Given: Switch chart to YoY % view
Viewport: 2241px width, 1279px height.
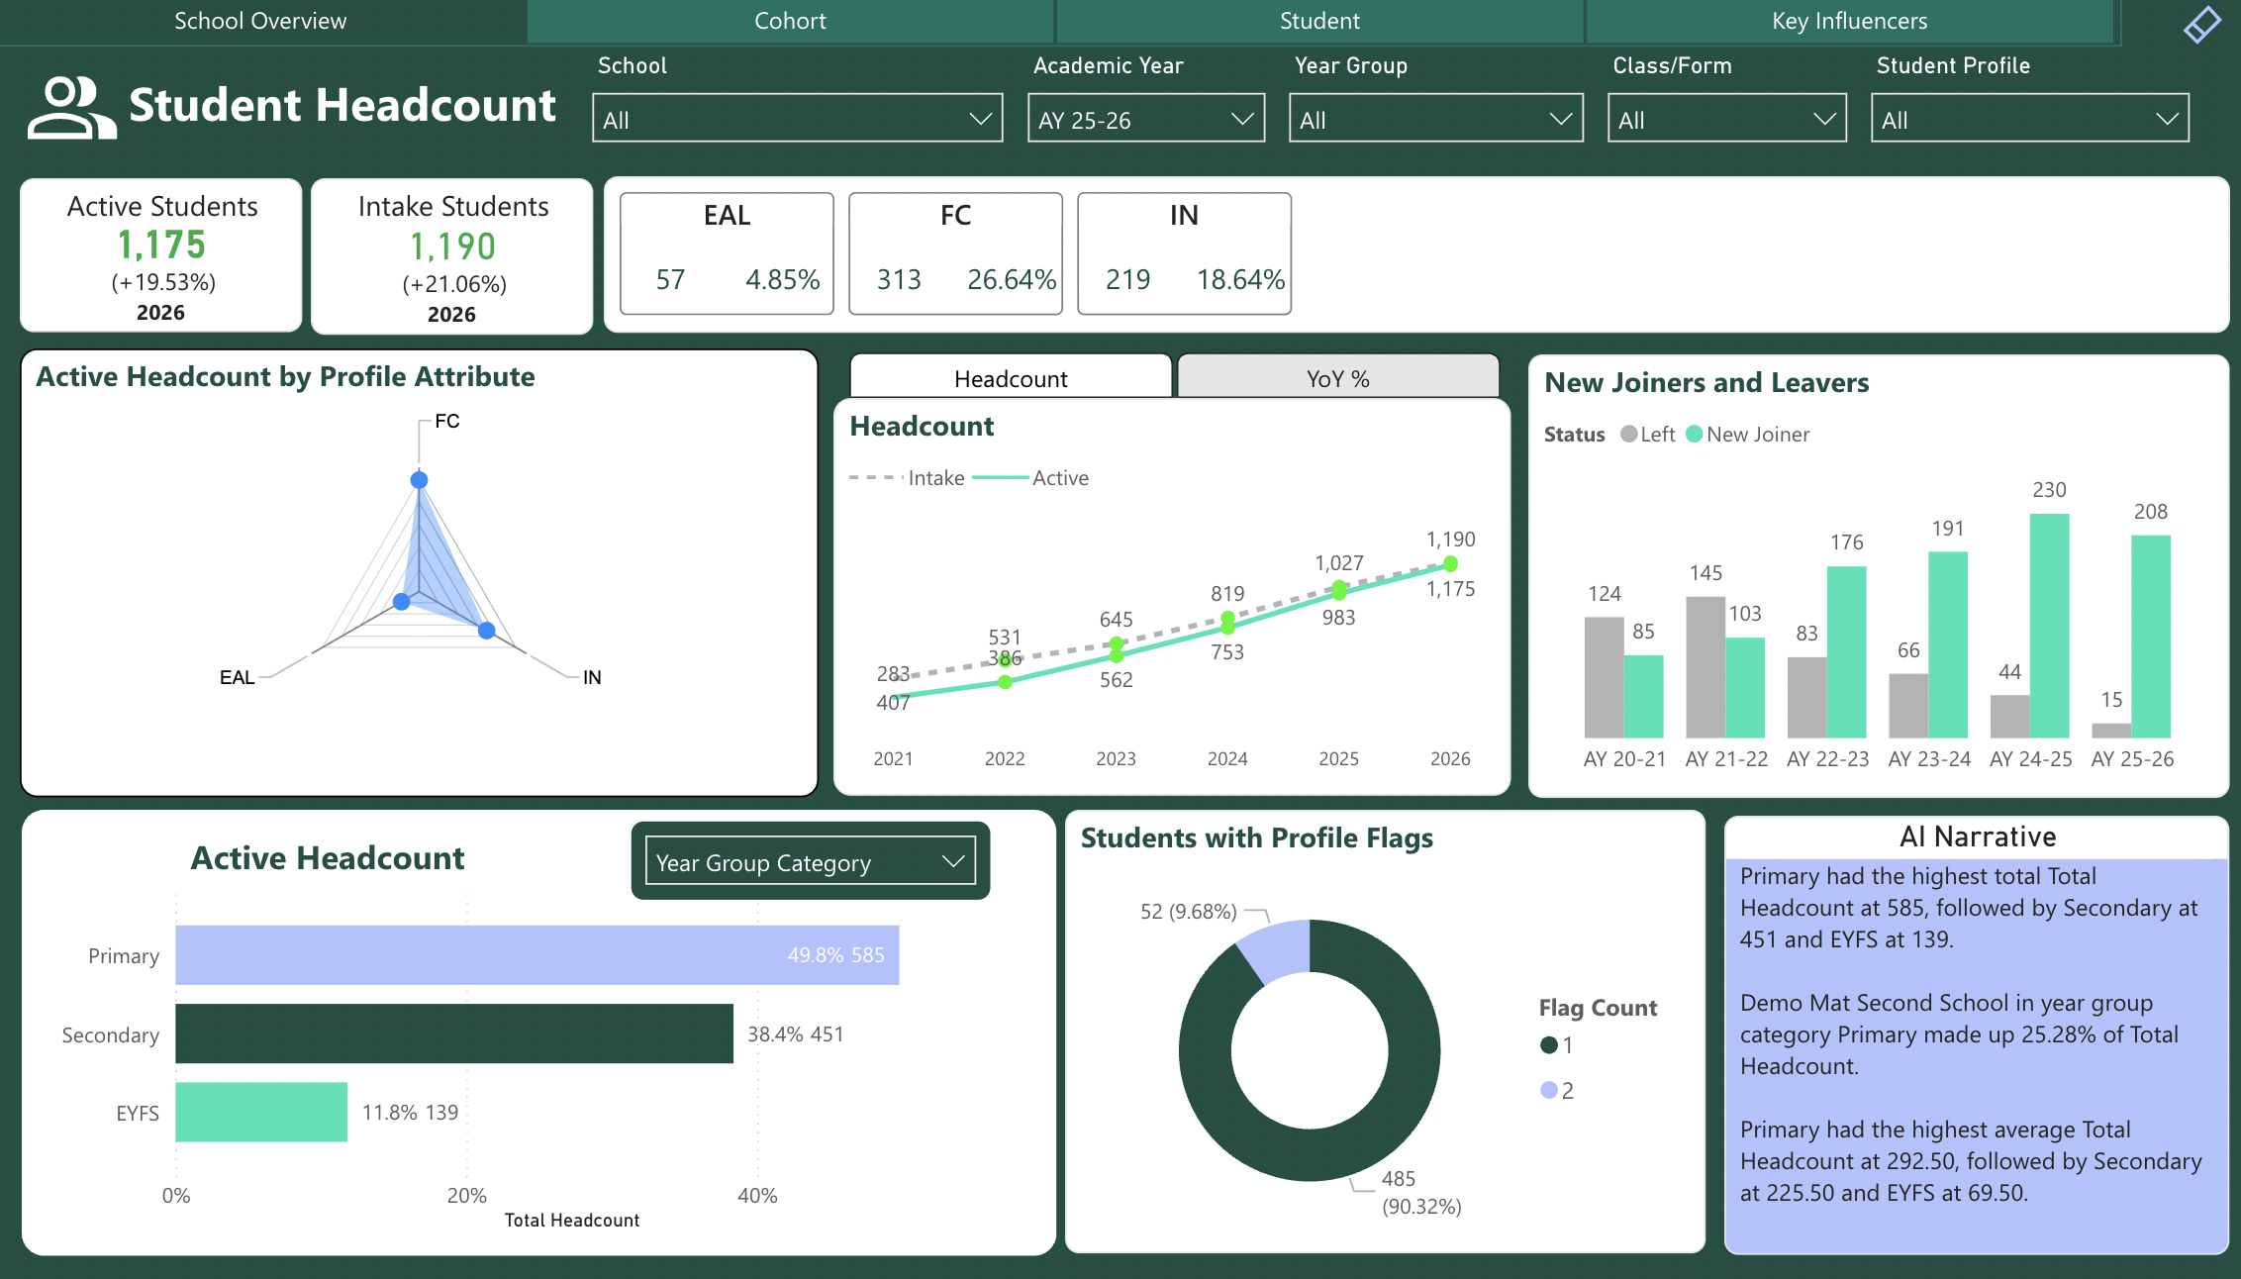Looking at the screenshot, I should (1337, 378).
